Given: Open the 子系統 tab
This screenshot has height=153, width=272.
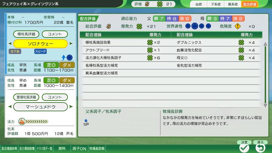Looking at the screenshot, I should (x=215, y=4).
